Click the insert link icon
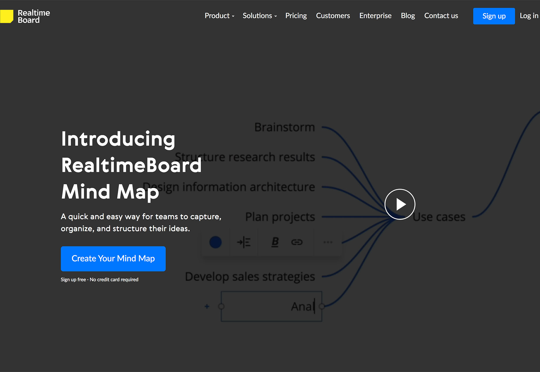540x372 pixels. click(297, 242)
